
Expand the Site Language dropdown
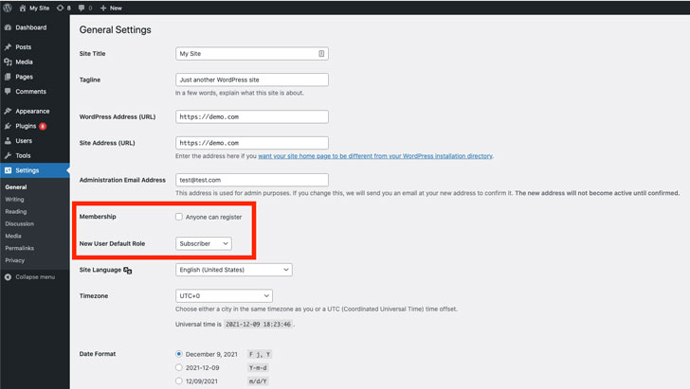pyautogui.click(x=233, y=270)
